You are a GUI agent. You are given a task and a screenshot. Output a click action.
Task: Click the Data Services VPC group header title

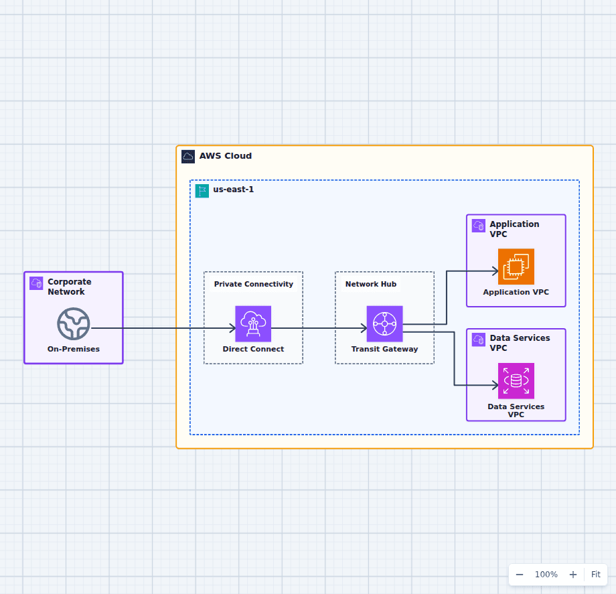pos(520,343)
